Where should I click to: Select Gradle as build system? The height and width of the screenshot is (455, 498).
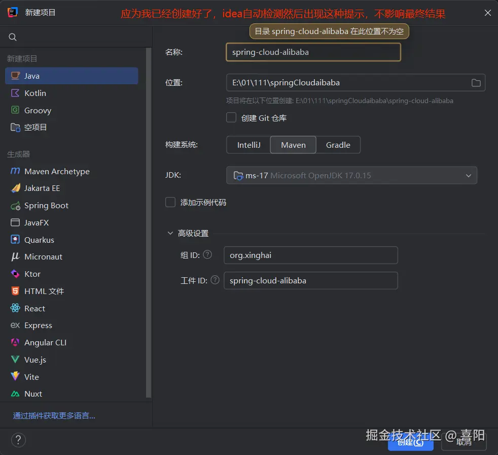338,145
